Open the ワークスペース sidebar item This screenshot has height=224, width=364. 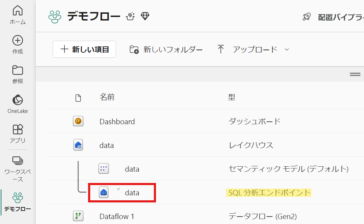click(x=18, y=170)
